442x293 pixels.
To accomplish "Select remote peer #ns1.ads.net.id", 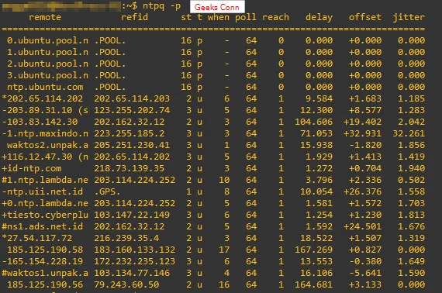I will [x=43, y=226].
